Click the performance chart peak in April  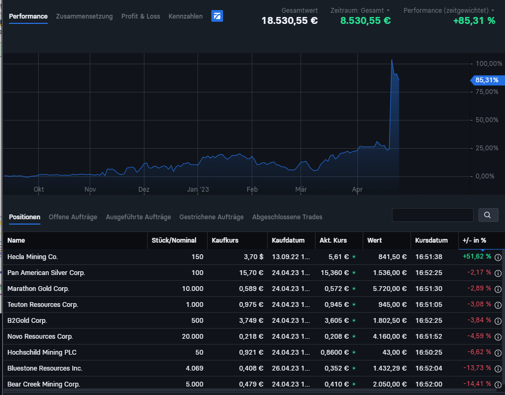tap(392, 60)
